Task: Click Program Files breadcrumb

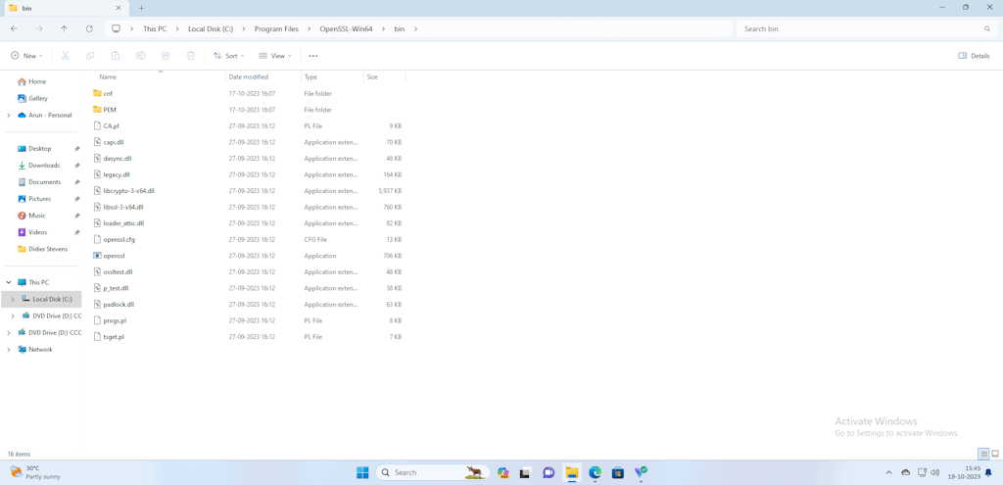Action: (x=274, y=28)
